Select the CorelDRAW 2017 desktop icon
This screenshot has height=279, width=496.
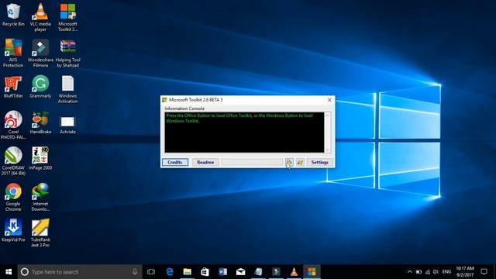click(x=13, y=161)
